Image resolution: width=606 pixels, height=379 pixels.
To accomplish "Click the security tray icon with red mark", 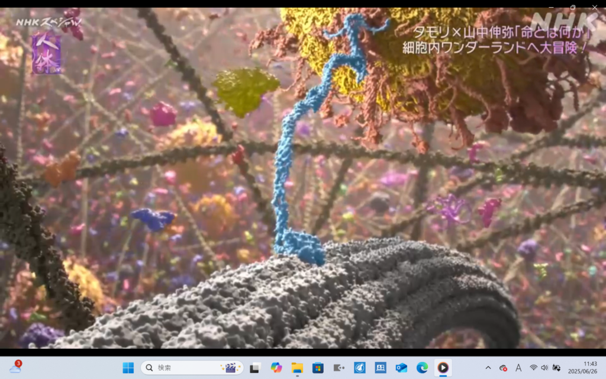I will tap(503, 368).
